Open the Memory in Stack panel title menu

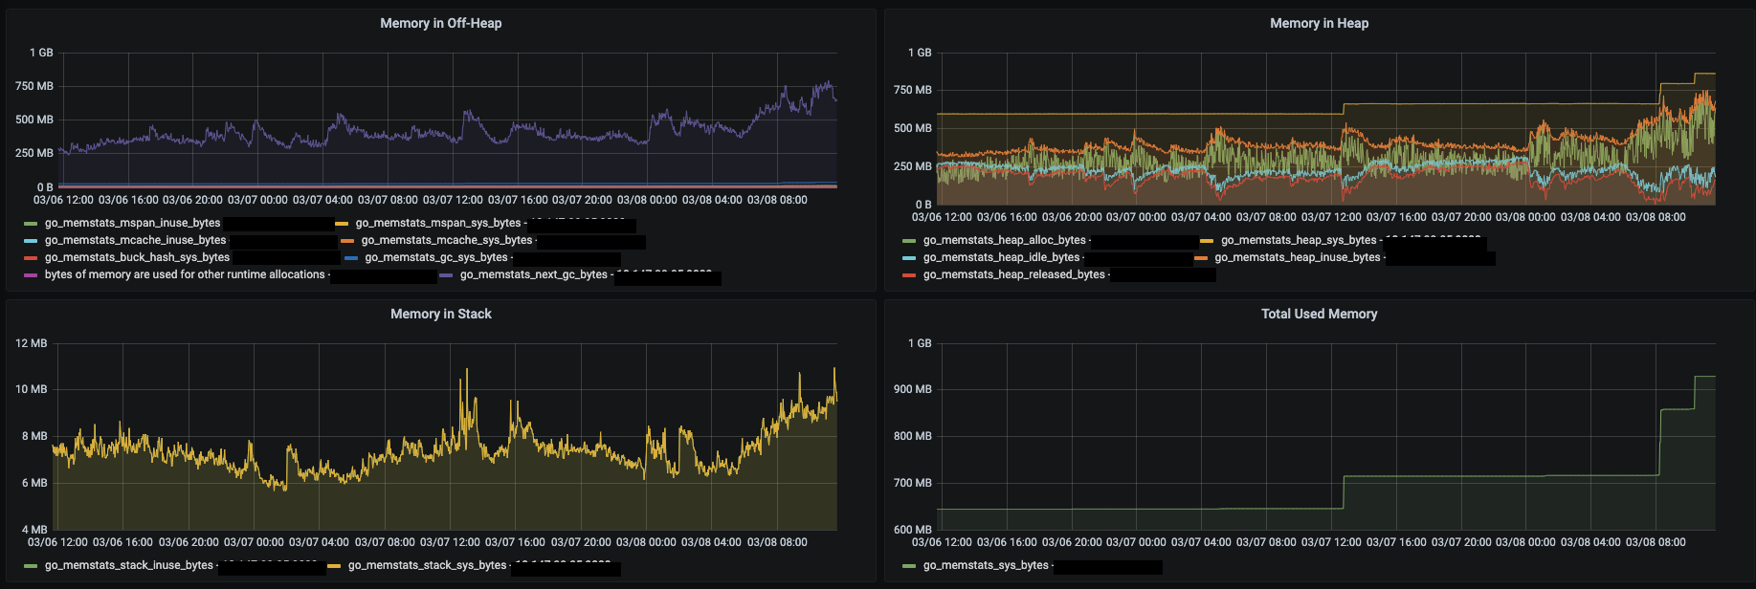440,314
